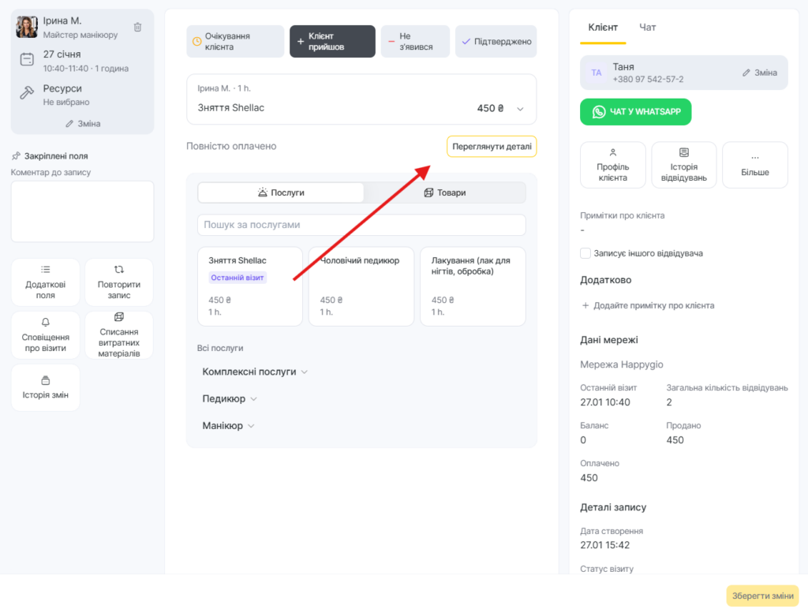
Task: Expand the Зняття Shellac 450 ₴ chevron
Action: (x=520, y=109)
